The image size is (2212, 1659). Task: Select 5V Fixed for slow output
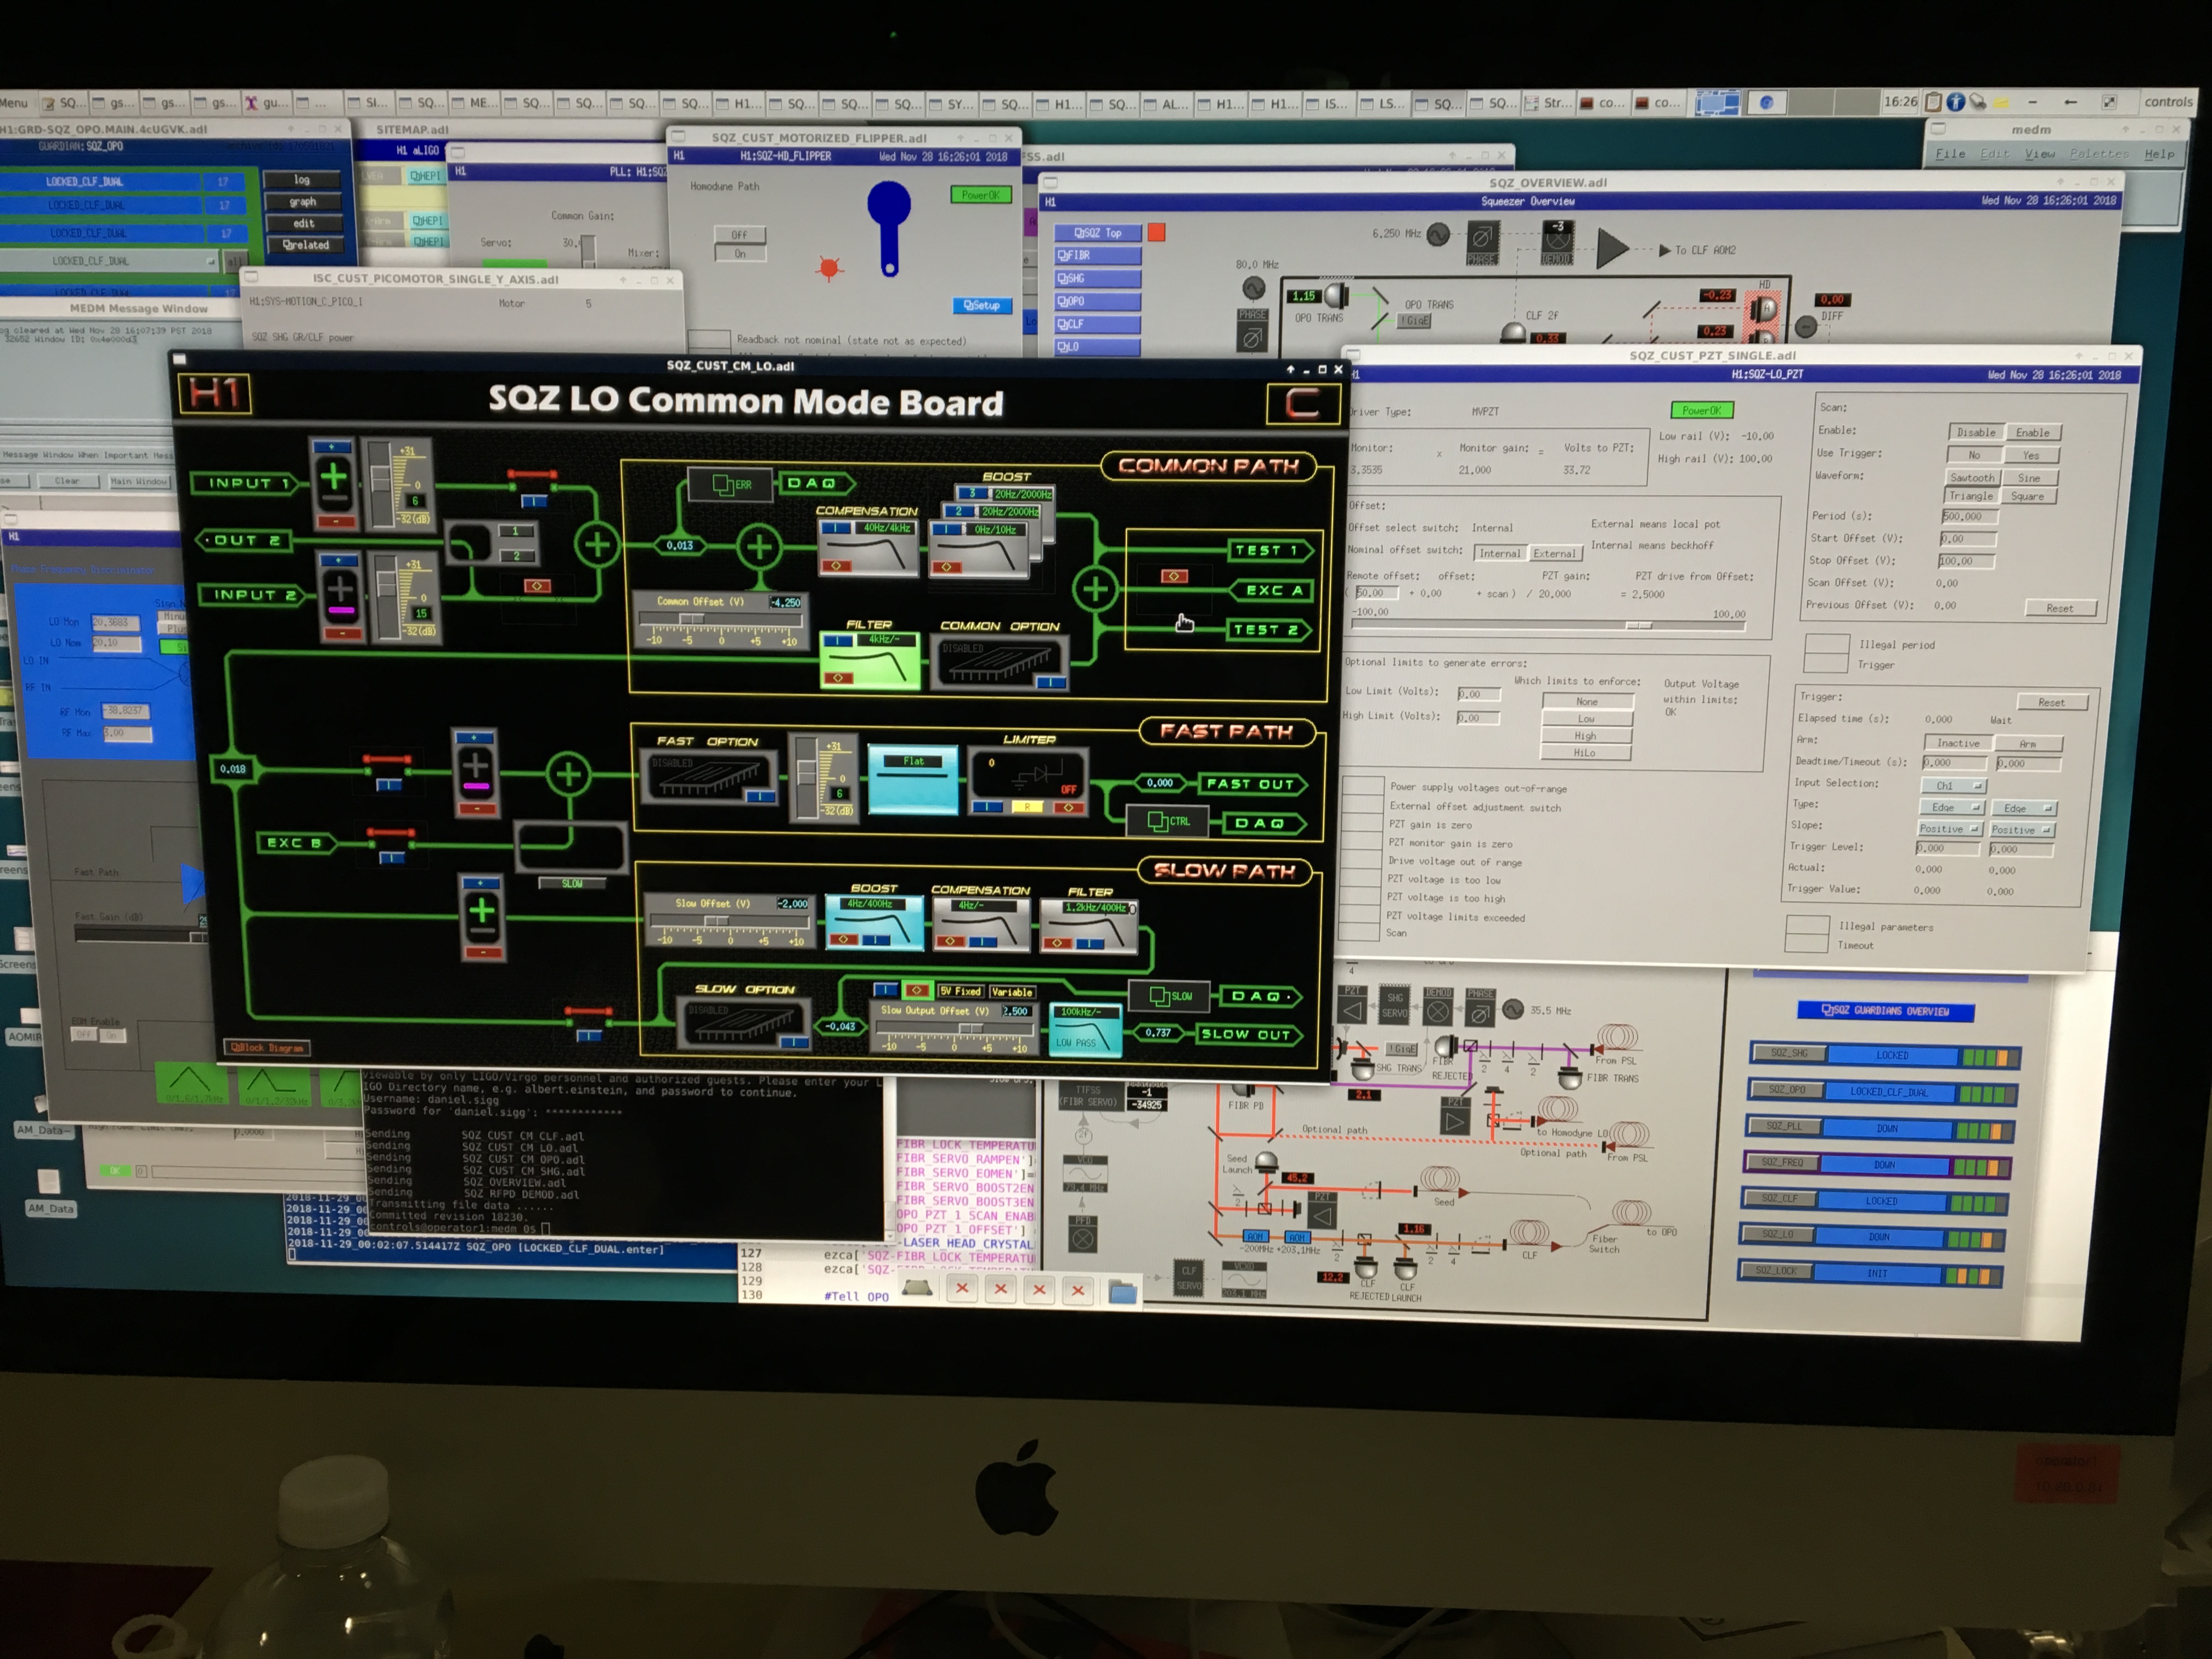pos(960,991)
